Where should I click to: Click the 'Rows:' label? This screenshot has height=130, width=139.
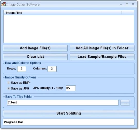[11, 68]
